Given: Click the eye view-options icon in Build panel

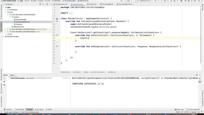Looking at the screenshot, I should [4, 85].
